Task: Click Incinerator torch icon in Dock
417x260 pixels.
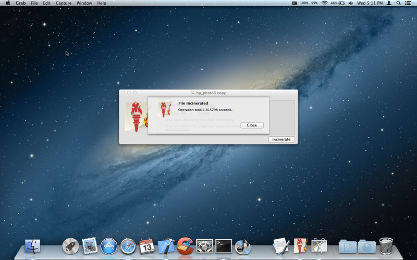Action: pos(300,245)
